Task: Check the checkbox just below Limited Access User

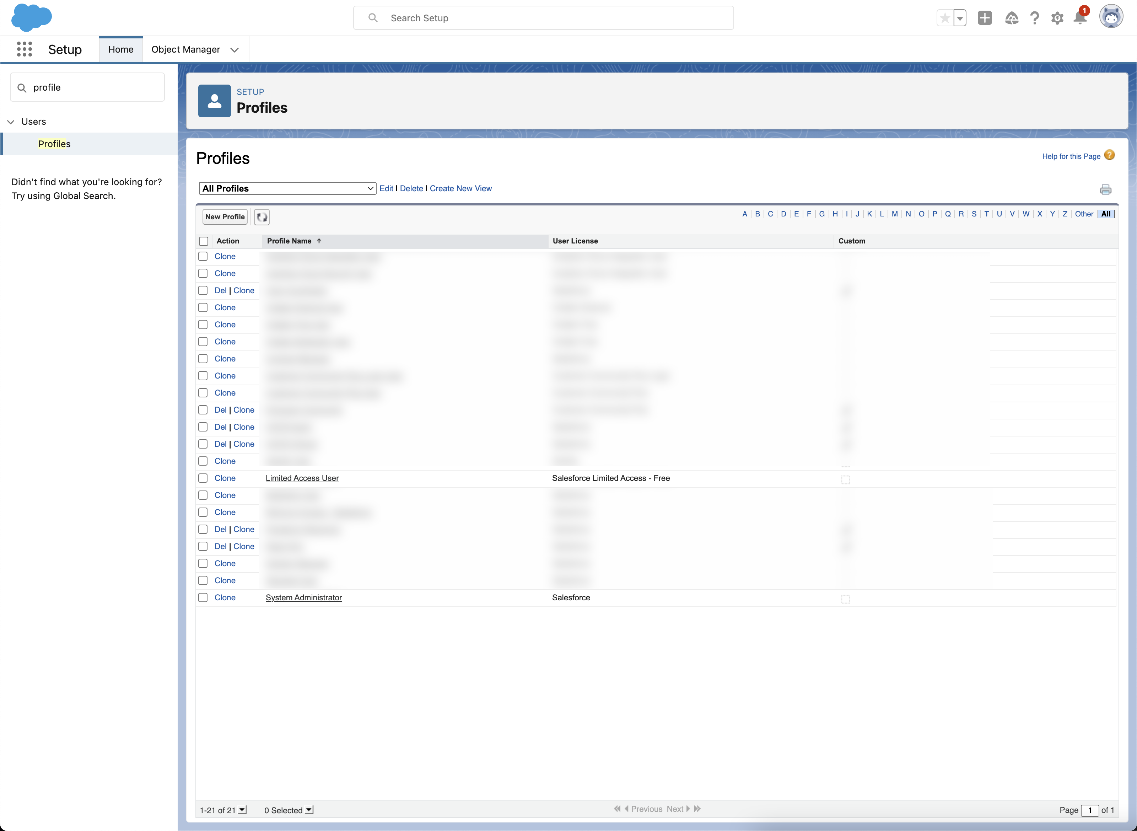Action: click(x=203, y=495)
